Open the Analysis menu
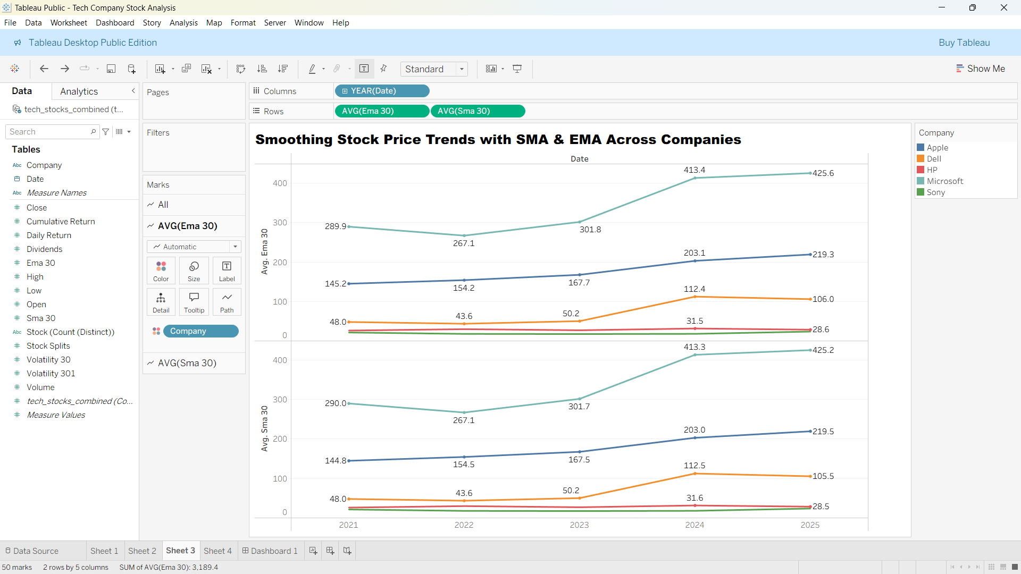Image resolution: width=1021 pixels, height=574 pixels. click(x=183, y=23)
